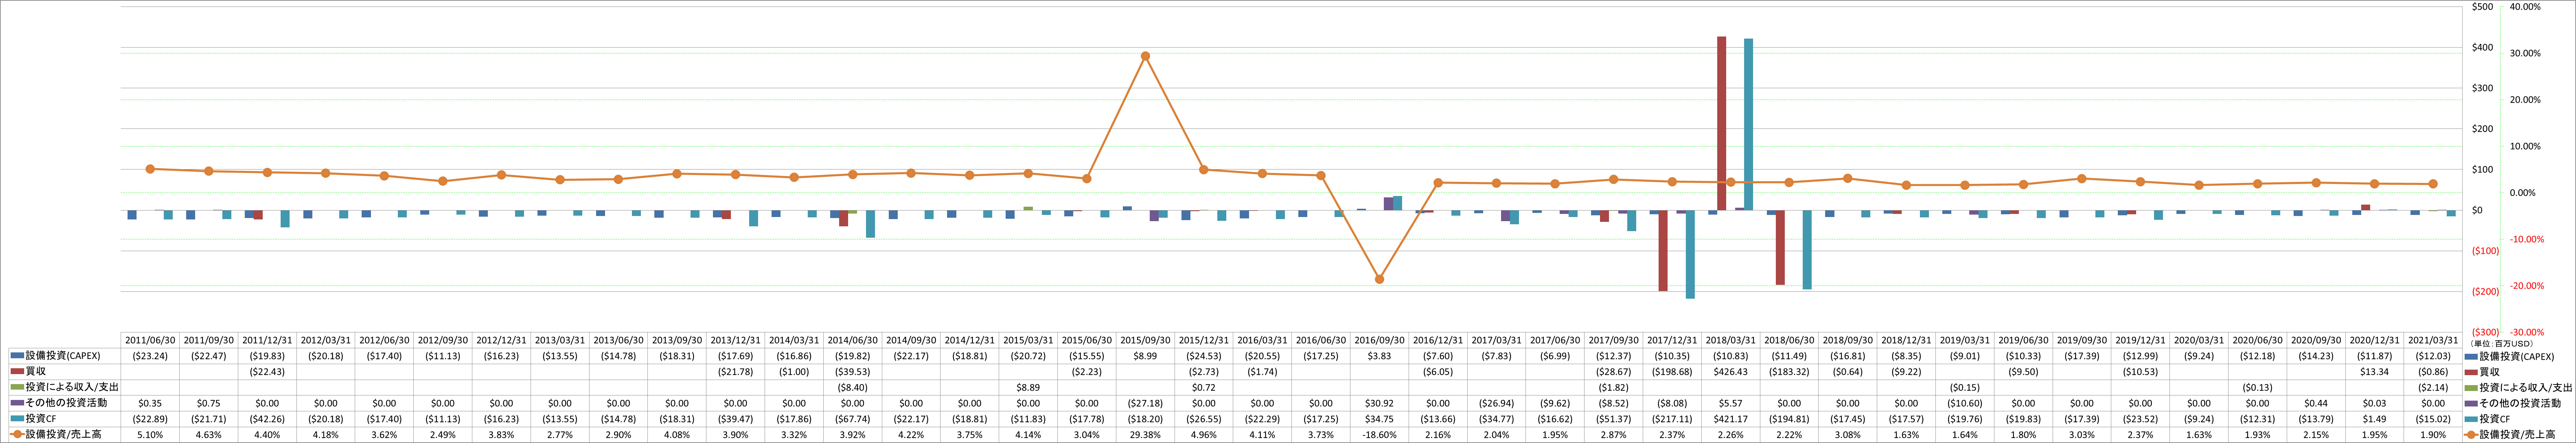Click the blue 設備投資(CAPEX) swatch in the table row header
Viewport: 2576px width, 443px height.
pyautogui.click(x=17, y=355)
